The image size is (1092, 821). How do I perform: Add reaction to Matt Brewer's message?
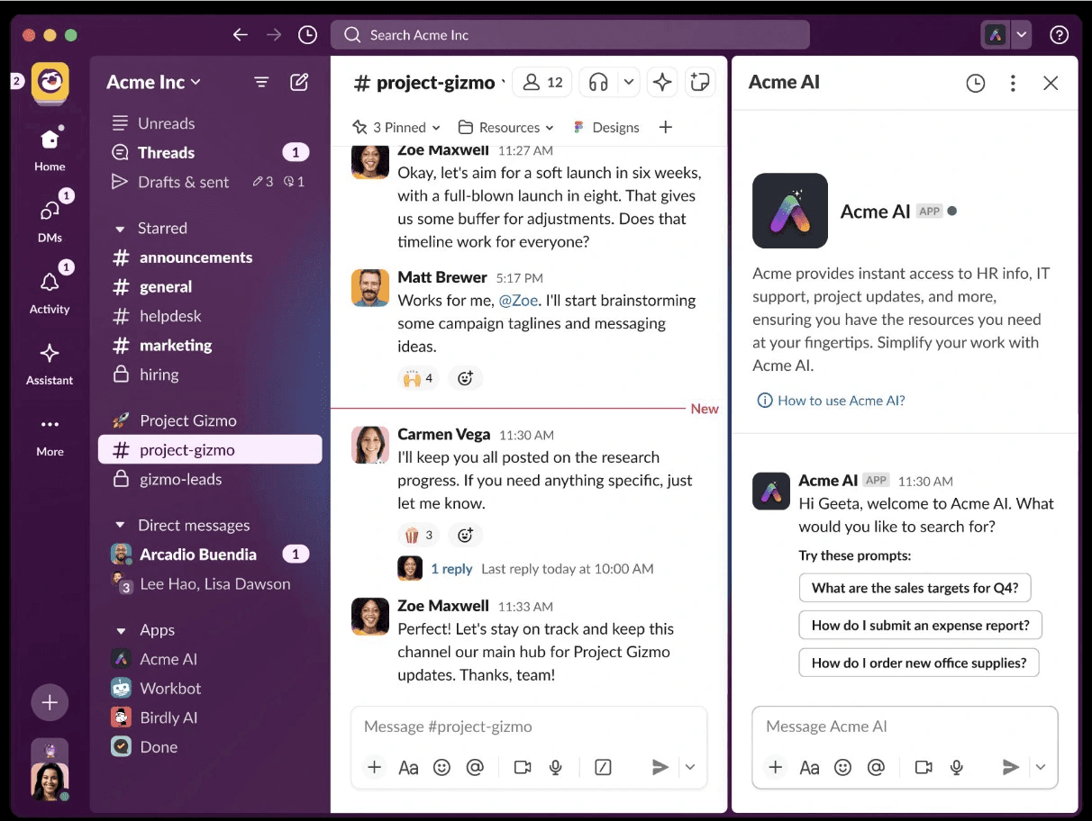tap(465, 379)
